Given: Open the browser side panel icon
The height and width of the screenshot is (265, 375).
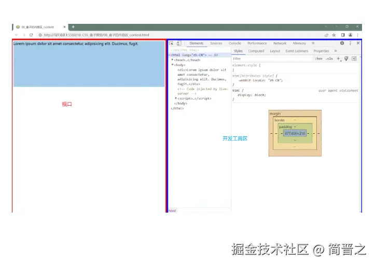Looking at the screenshot, I should pos(343,35).
